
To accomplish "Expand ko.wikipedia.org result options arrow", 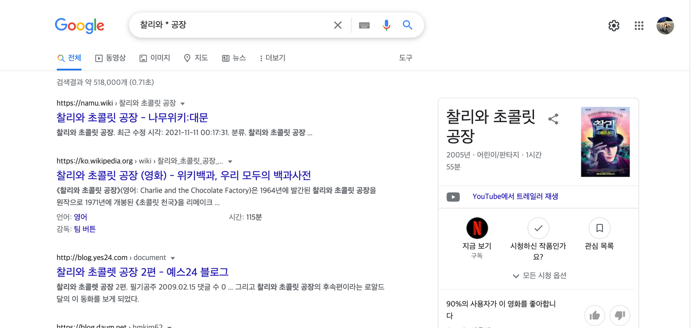I will [x=230, y=162].
